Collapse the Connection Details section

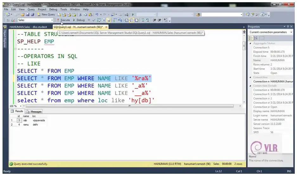coord(250,86)
